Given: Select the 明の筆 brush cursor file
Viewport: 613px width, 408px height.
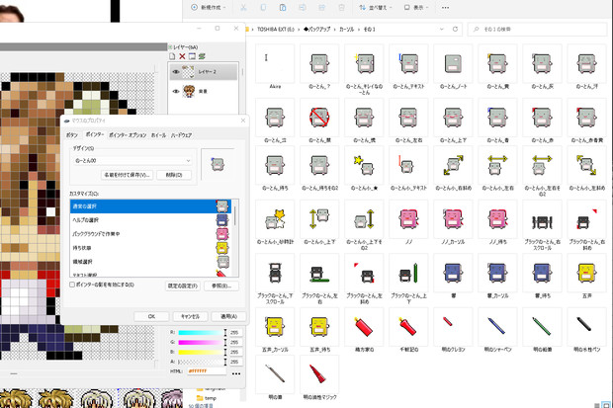Looking at the screenshot, I should (275, 378).
